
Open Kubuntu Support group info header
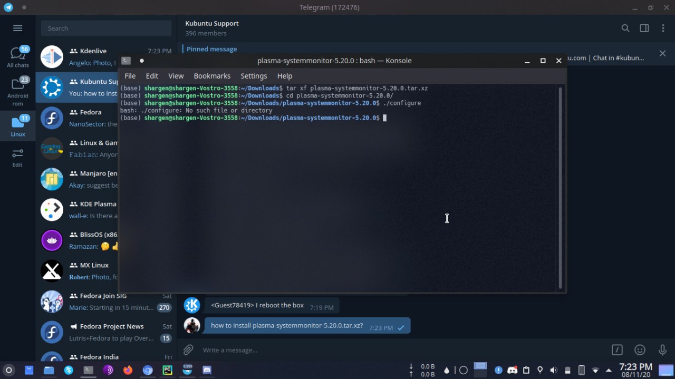(212, 28)
